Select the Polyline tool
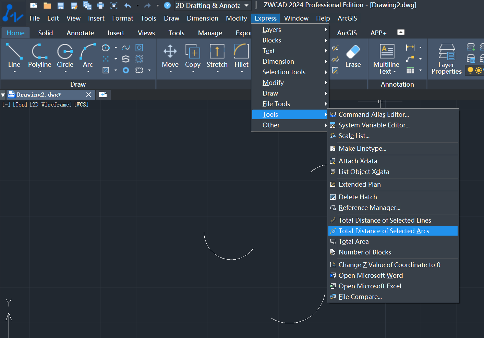 click(x=40, y=55)
